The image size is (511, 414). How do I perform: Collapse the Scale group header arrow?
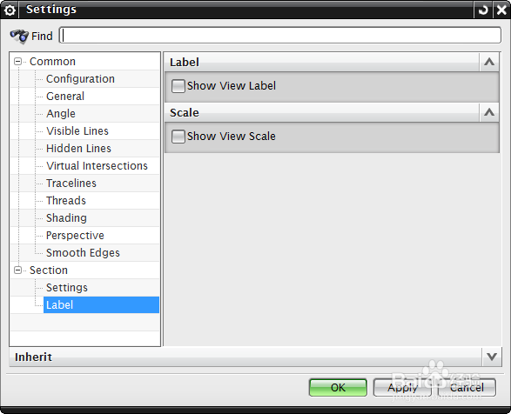click(x=489, y=112)
